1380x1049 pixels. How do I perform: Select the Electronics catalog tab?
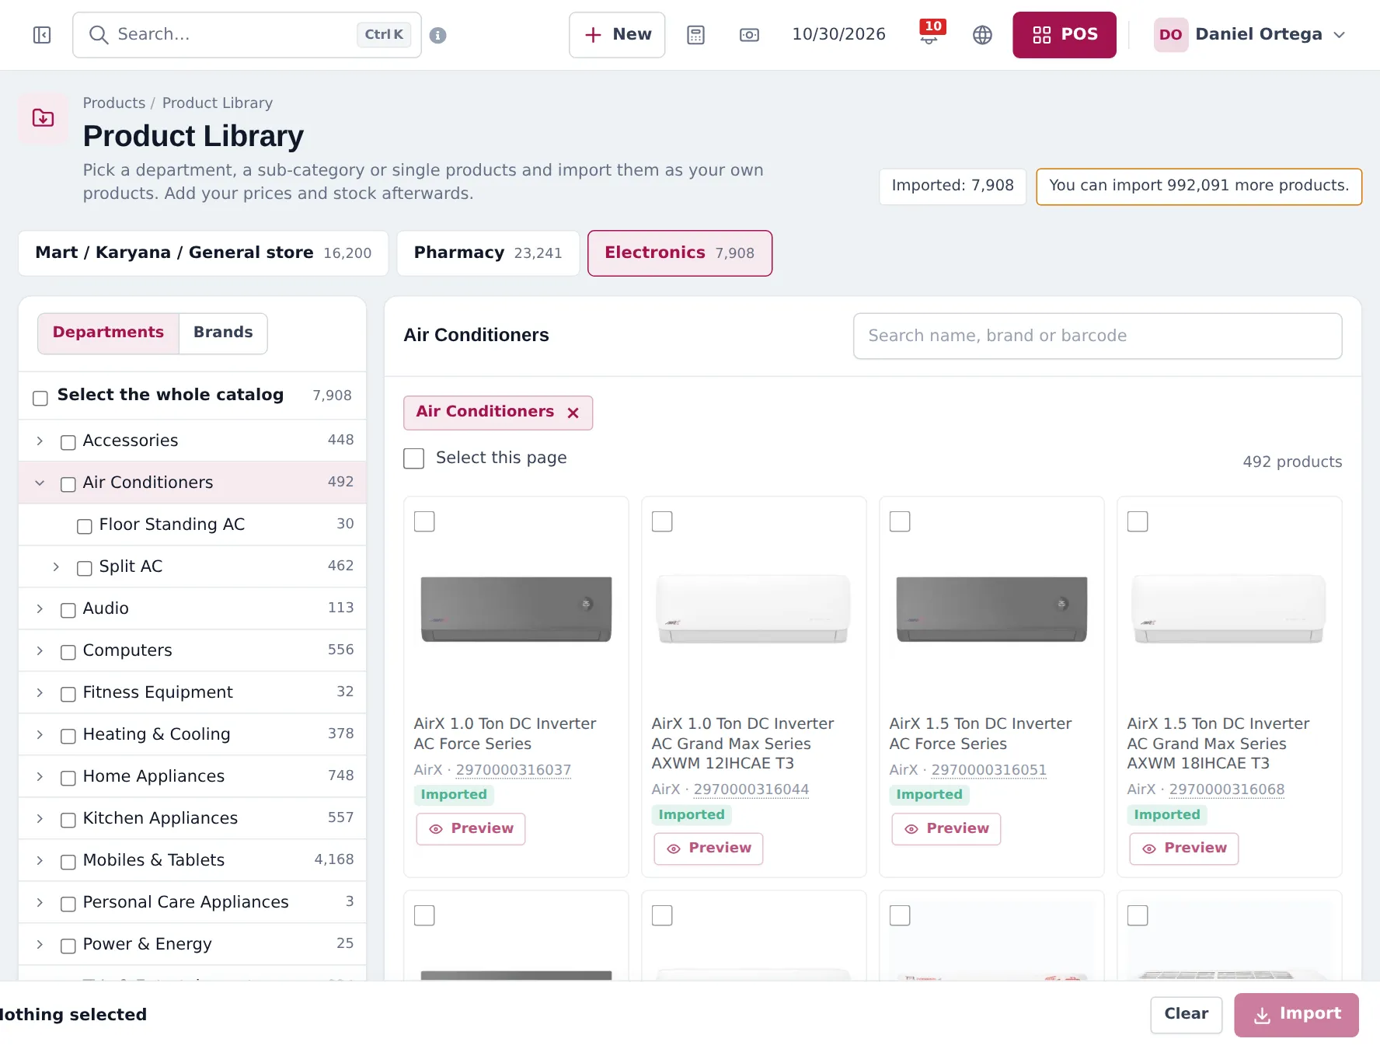[x=680, y=253]
